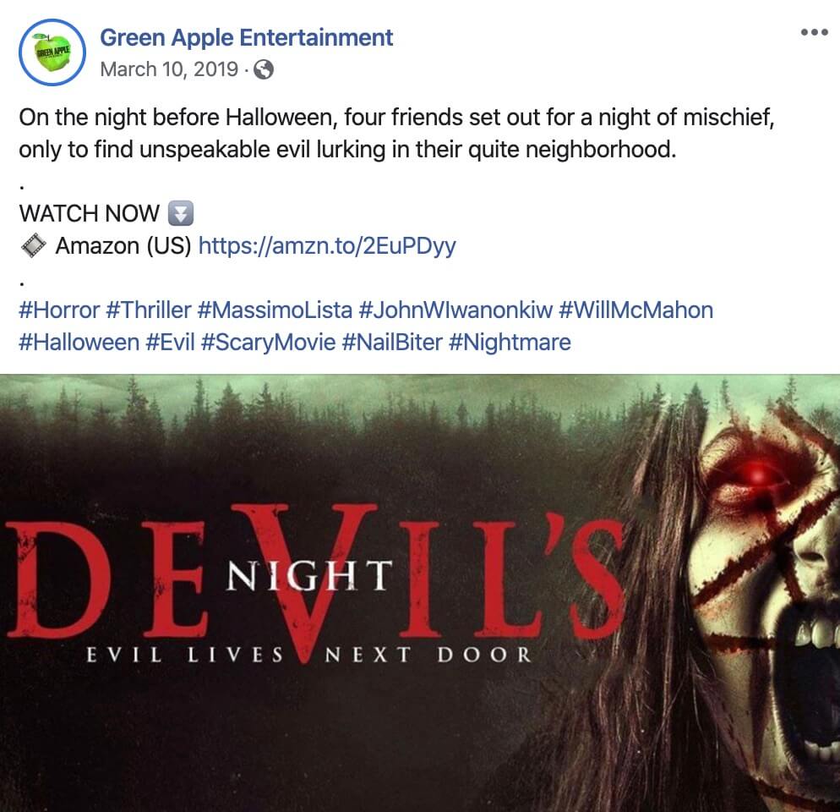Open the March 10, 2019 post timestamp
The height and width of the screenshot is (812, 840).
pyautogui.click(x=169, y=69)
